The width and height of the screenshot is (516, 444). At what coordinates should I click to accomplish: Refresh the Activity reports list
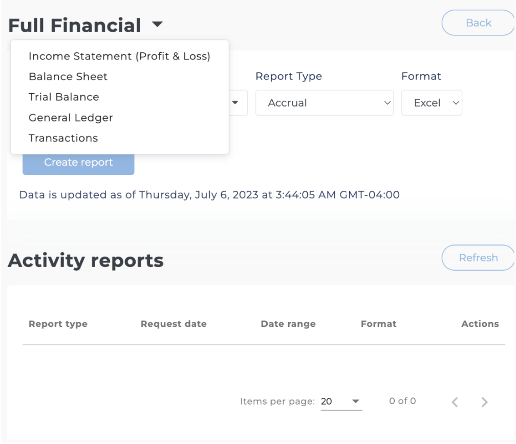[x=478, y=258]
